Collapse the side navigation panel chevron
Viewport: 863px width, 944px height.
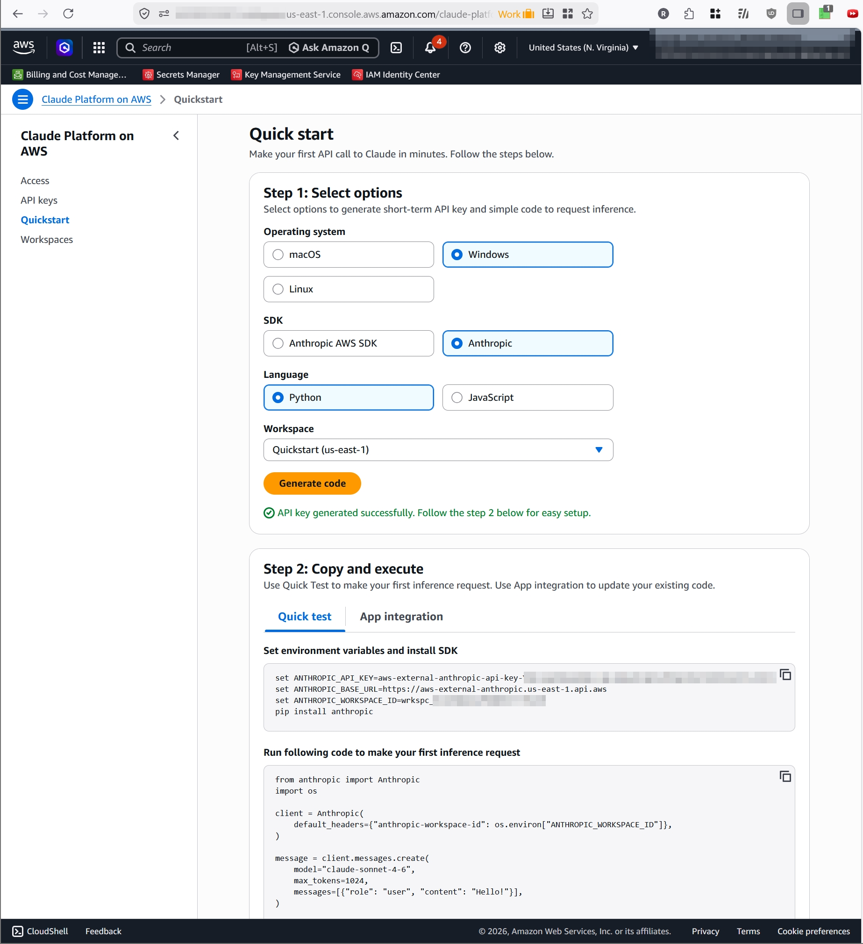coord(176,136)
